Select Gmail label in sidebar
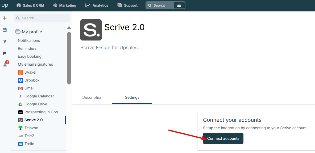This screenshot has width=315, height=153. pos(29,88)
